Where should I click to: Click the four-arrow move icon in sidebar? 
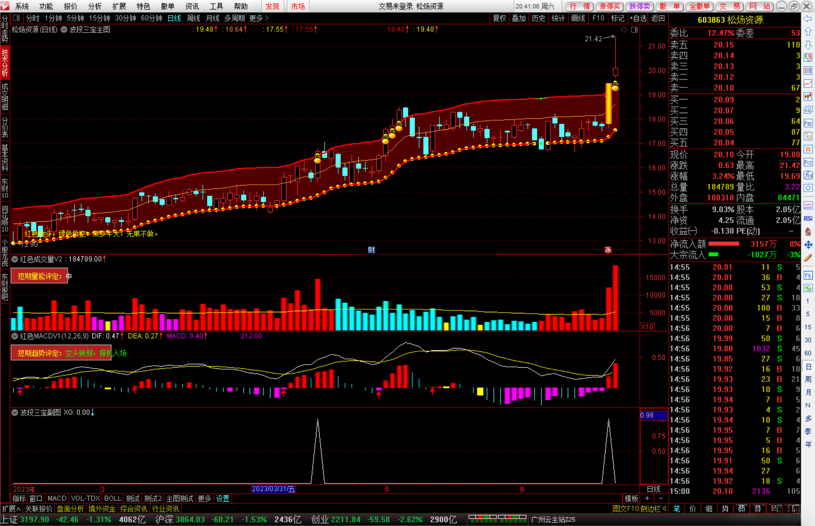coord(808,245)
